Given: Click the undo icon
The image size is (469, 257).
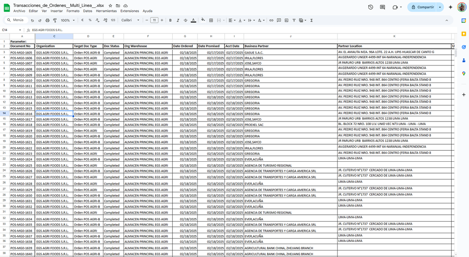Looking at the screenshot, I should tap(33, 20).
